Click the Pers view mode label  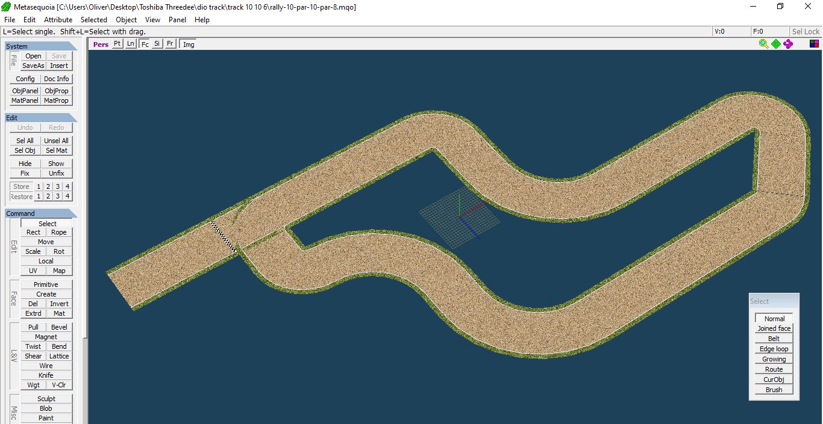point(101,45)
